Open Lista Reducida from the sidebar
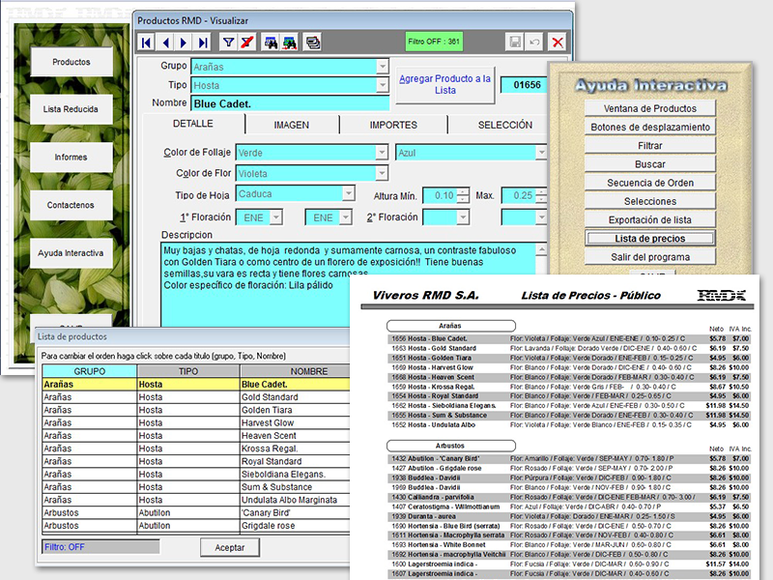The image size is (773, 580). click(71, 109)
